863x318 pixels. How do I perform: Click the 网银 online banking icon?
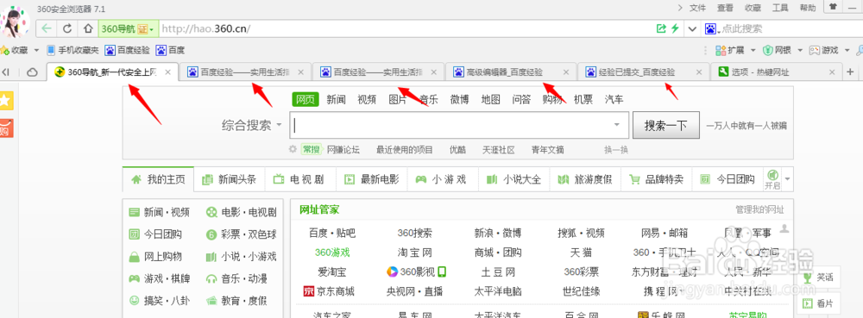(x=768, y=50)
